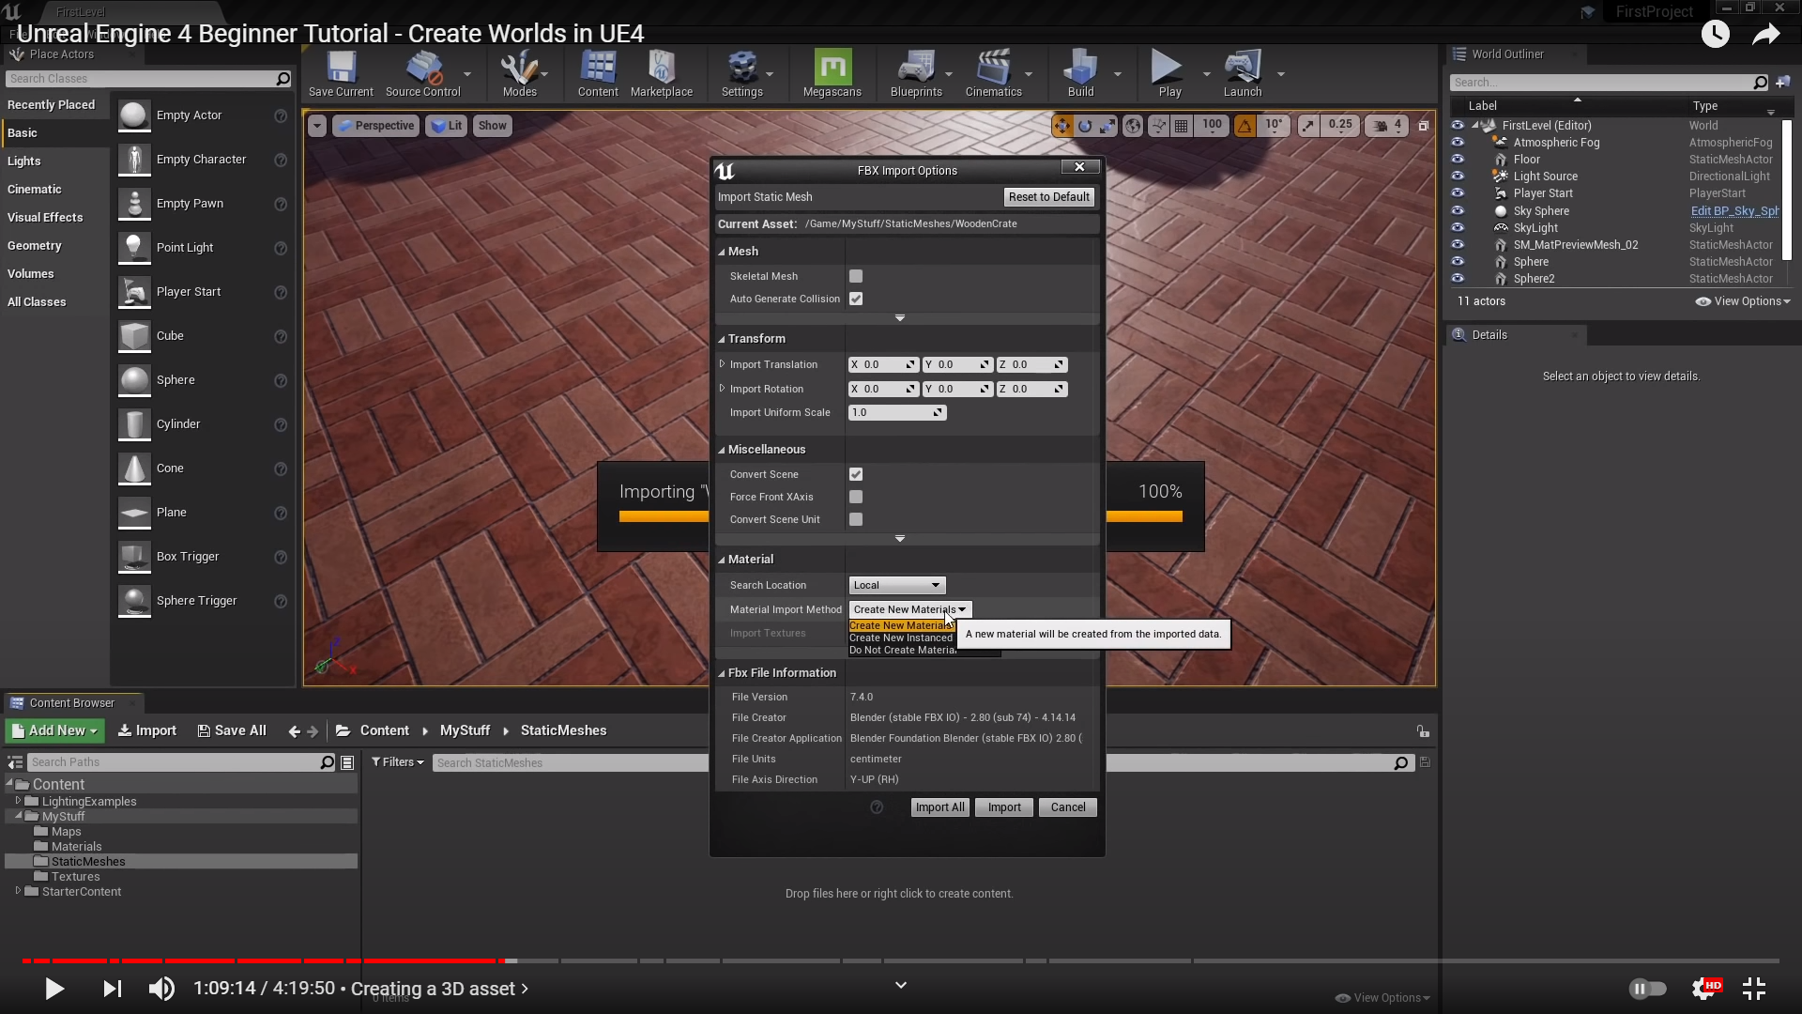Click Reset to Default button

coord(1048,197)
